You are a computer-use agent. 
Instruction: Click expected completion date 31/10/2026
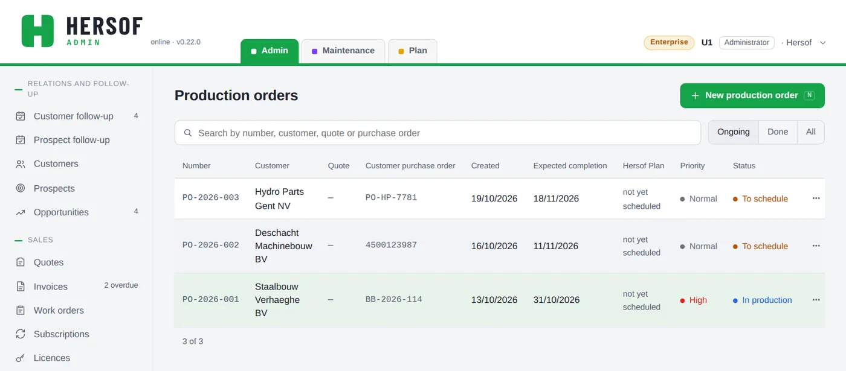coord(557,300)
